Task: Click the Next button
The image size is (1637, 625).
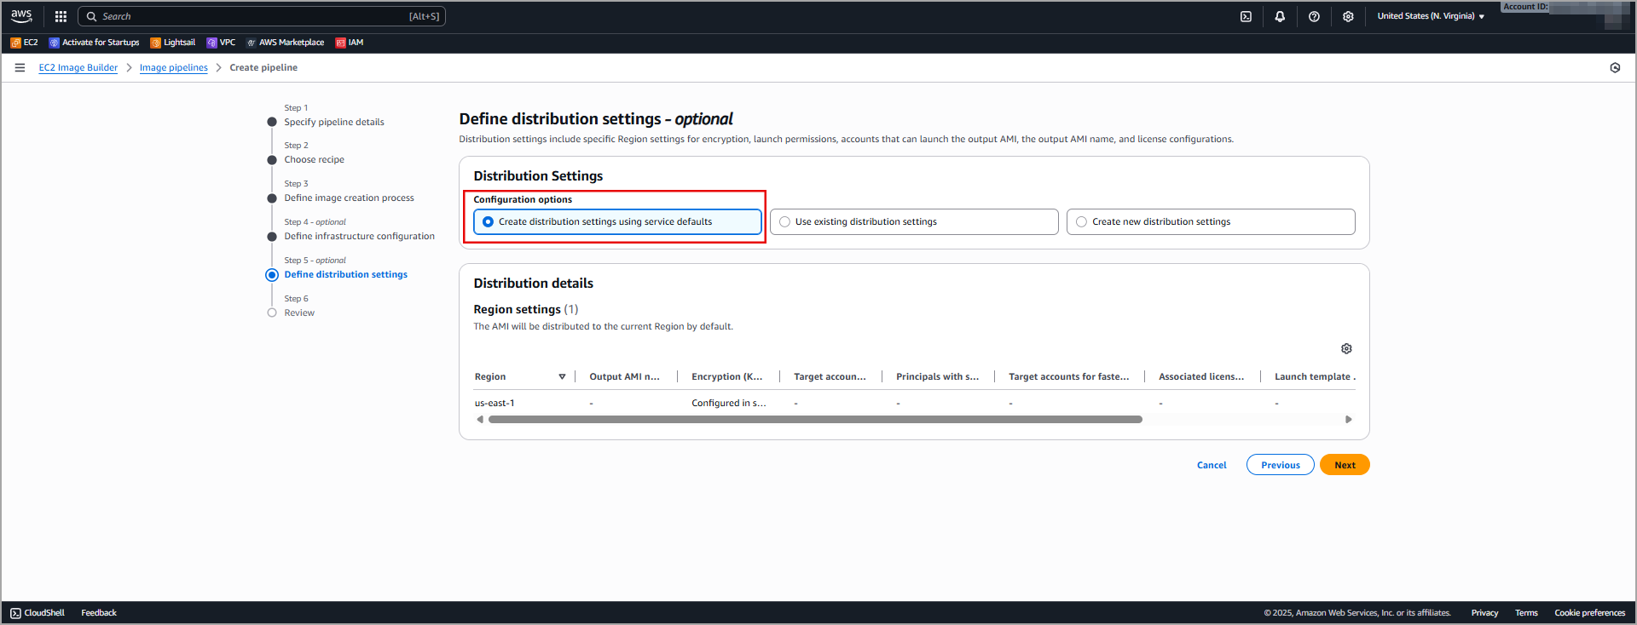Action: [x=1344, y=465]
